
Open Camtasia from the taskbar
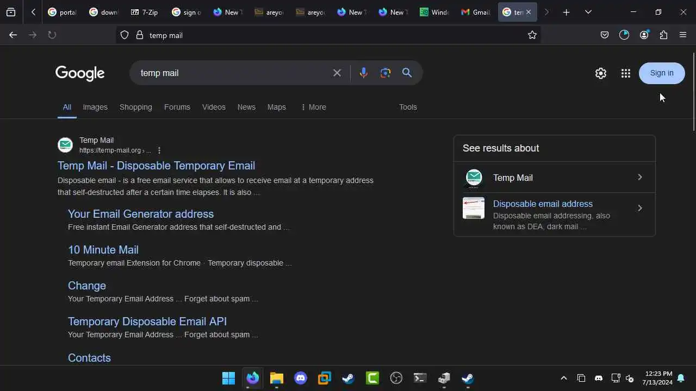pyautogui.click(x=372, y=378)
